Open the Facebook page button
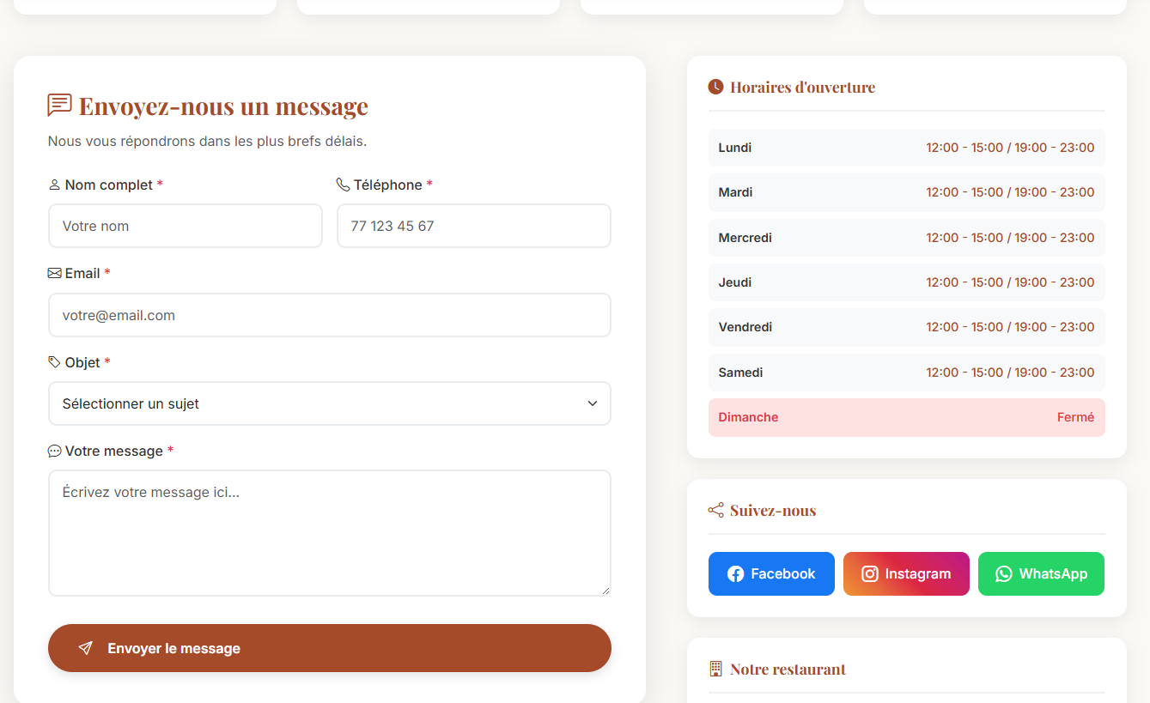This screenshot has width=1150, height=703. coord(771,573)
